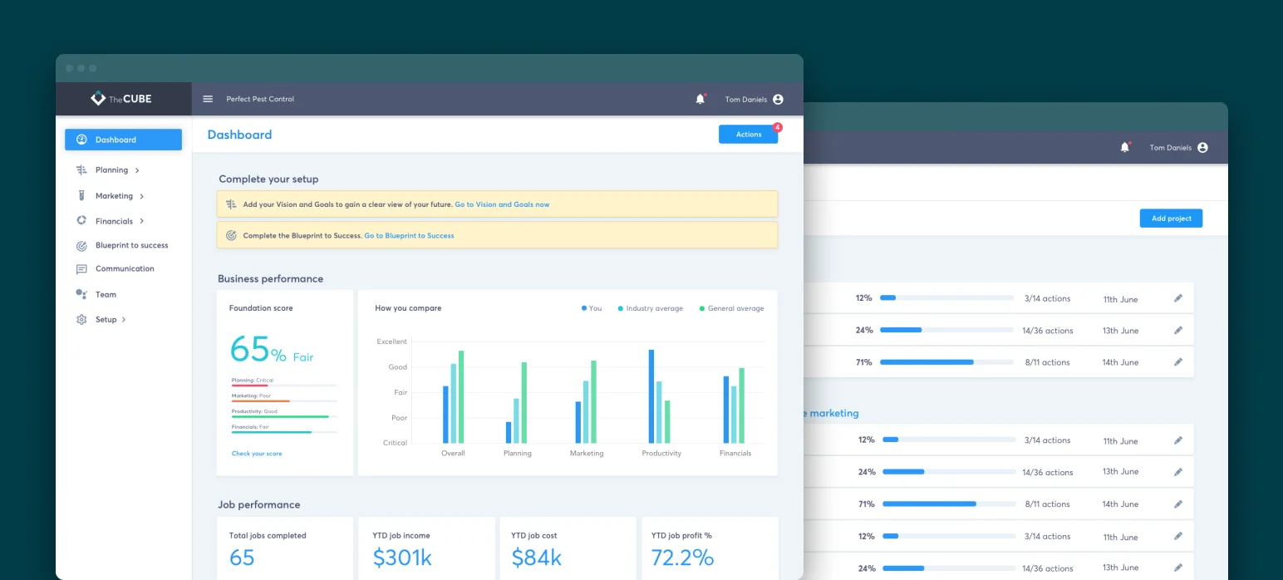Click the Total jobs completed 65 card
The height and width of the screenshot is (580, 1283).
(x=285, y=548)
